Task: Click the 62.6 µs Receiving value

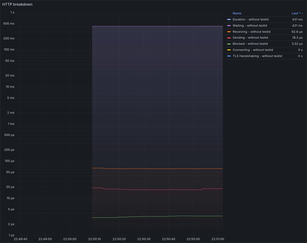Action: (x=297, y=32)
